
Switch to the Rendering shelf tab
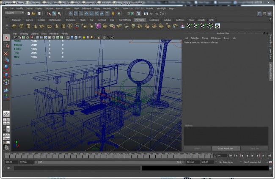154,20
